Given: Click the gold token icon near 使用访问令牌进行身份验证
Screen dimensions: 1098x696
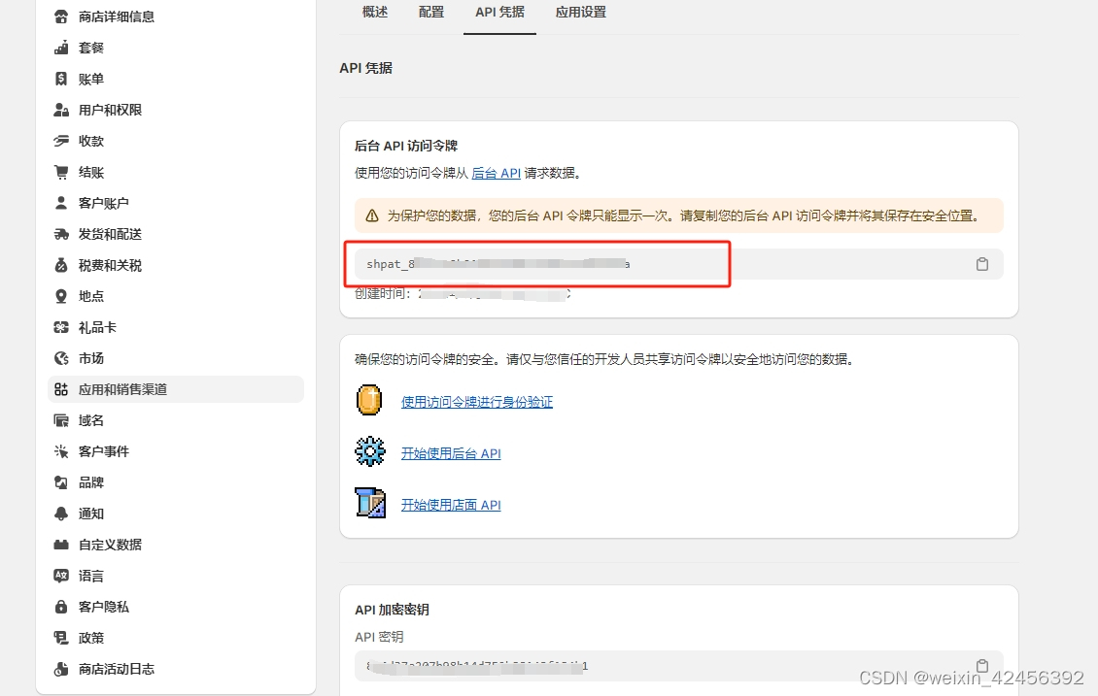Looking at the screenshot, I should point(369,399).
